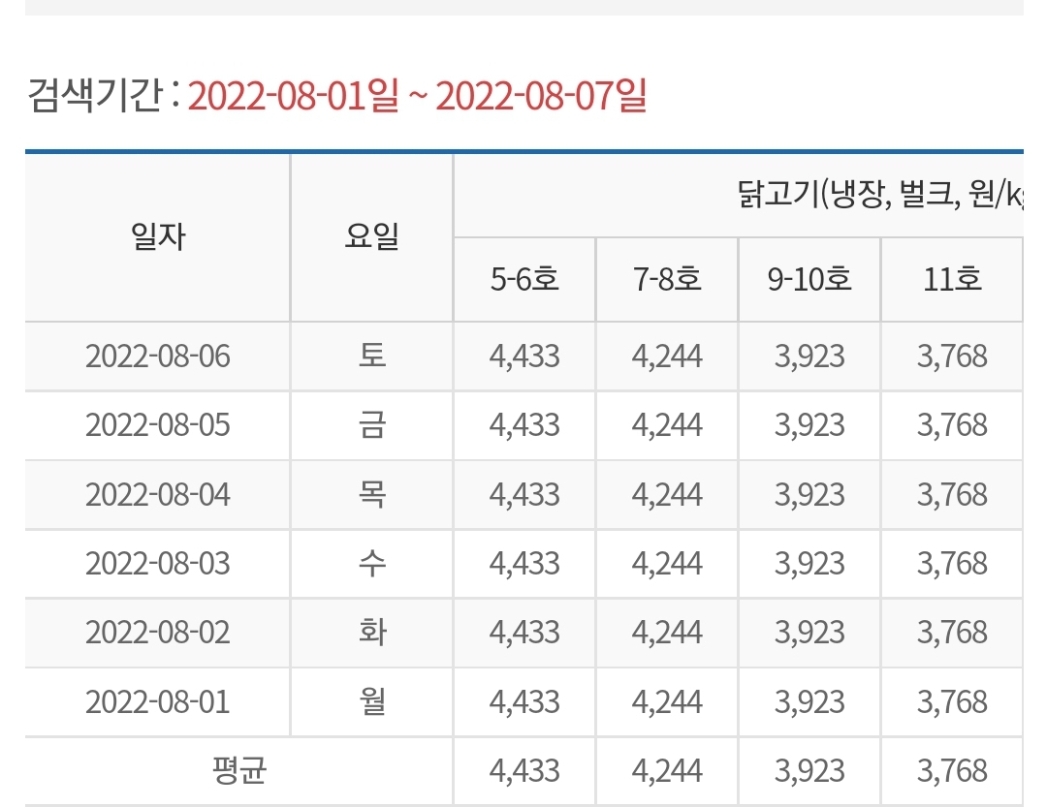Select the 2022-08-02 date cell
The image size is (1047, 807).
coord(158,633)
